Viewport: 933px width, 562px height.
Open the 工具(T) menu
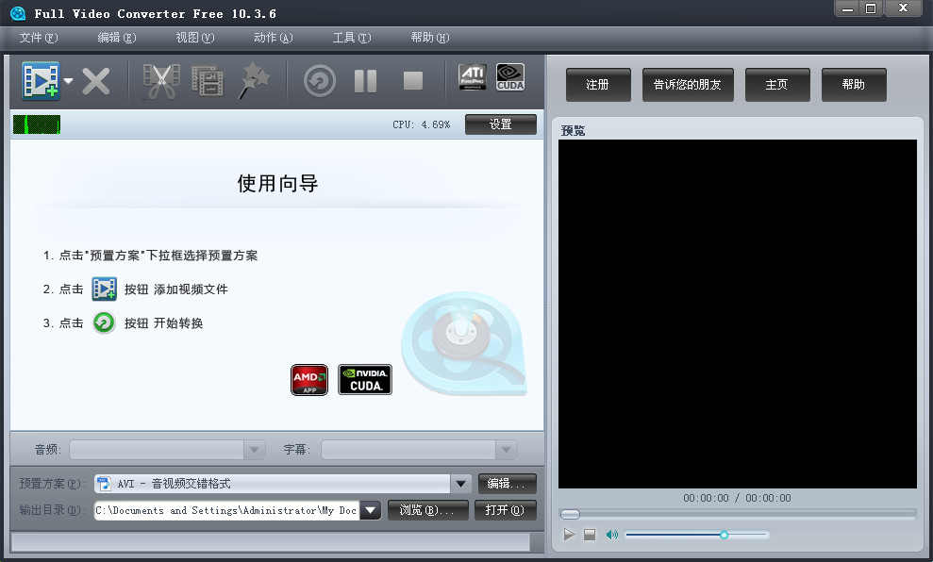pyautogui.click(x=352, y=38)
